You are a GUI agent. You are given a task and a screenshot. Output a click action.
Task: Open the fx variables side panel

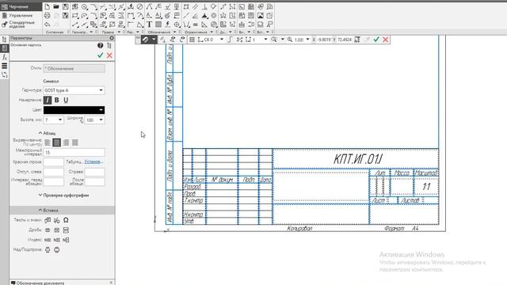[x=5, y=57]
